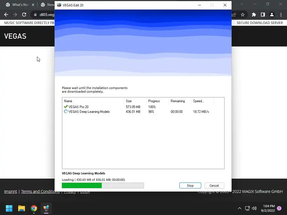287x215 pixels.
Task: Click the 436.01 MB size cell
Action: tap(133, 112)
